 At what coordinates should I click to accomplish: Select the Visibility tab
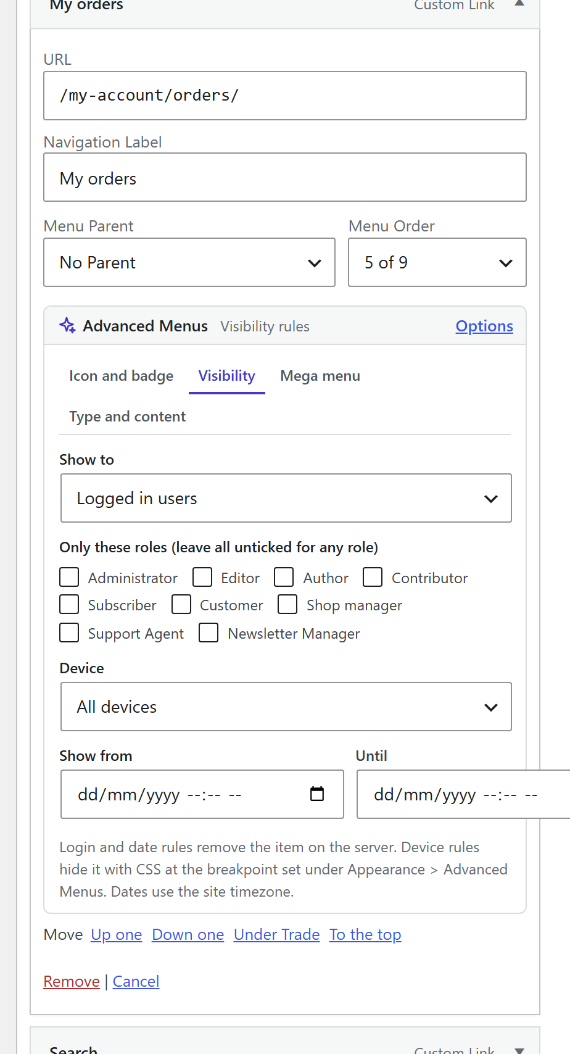[227, 376]
